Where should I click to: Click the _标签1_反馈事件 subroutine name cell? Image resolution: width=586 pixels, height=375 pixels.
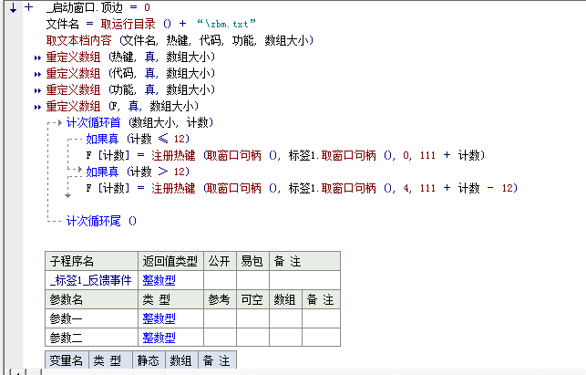click(x=91, y=280)
